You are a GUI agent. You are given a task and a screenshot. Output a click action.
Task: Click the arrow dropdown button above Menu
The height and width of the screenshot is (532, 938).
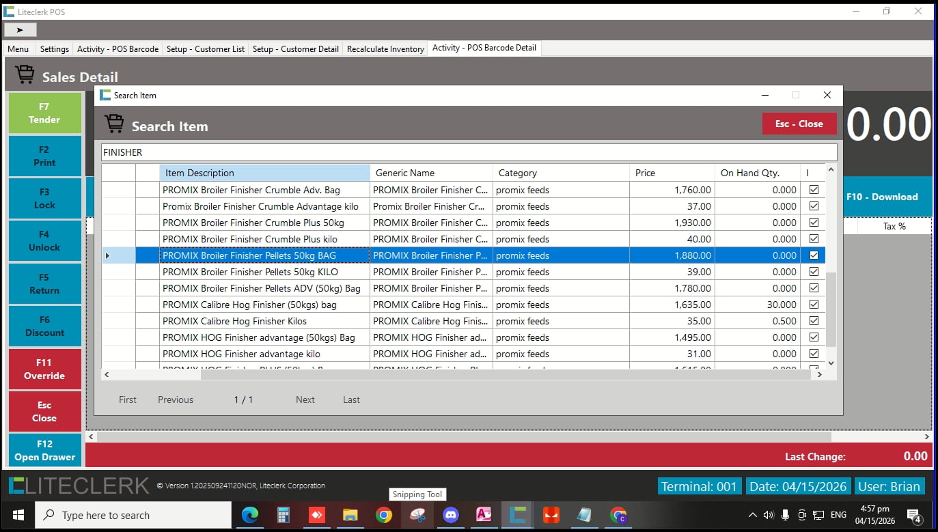[20, 30]
